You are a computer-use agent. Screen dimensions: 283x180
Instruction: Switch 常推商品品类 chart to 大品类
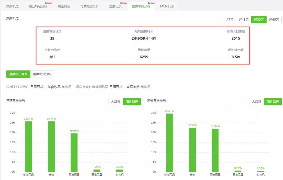click(x=115, y=101)
